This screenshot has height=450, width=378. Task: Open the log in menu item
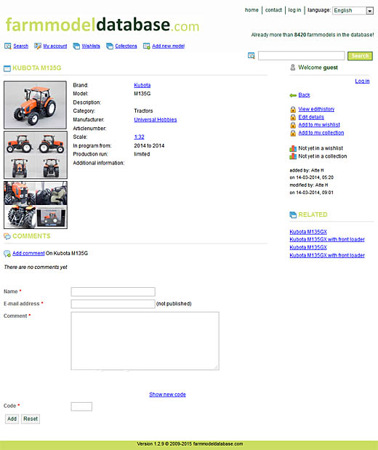click(294, 10)
